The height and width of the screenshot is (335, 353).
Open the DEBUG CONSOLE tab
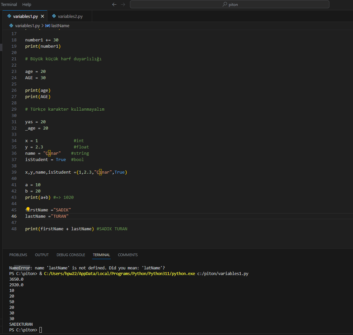71,255
